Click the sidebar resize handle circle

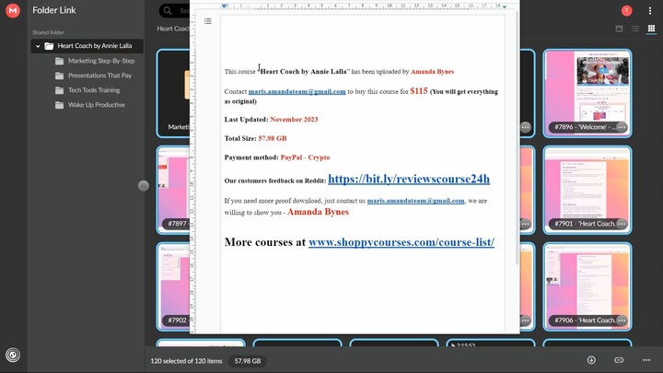144,186
